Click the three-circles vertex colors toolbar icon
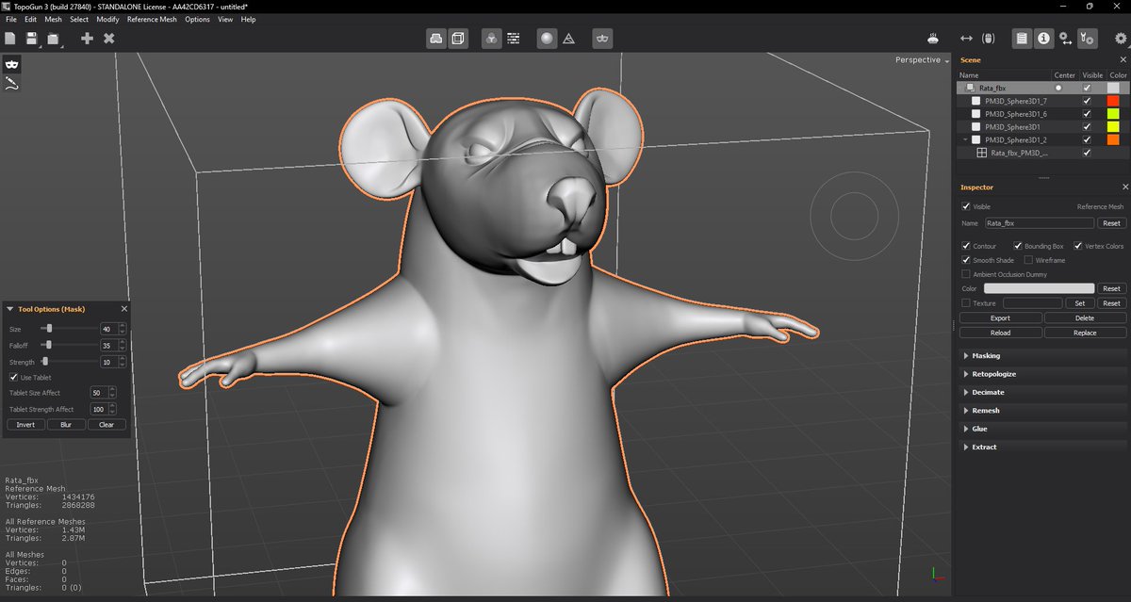The image size is (1131, 602). [491, 39]
